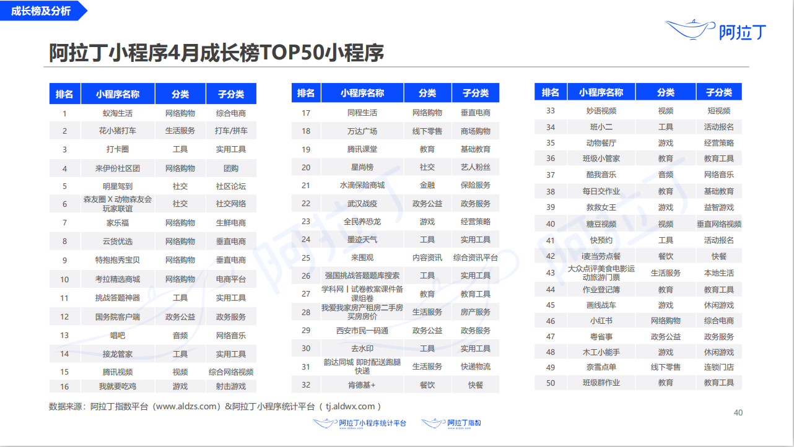Click the 阿拉丁 lamp logo at top right
Viewport: 794px width, 447px height.
tap(716, 30)
